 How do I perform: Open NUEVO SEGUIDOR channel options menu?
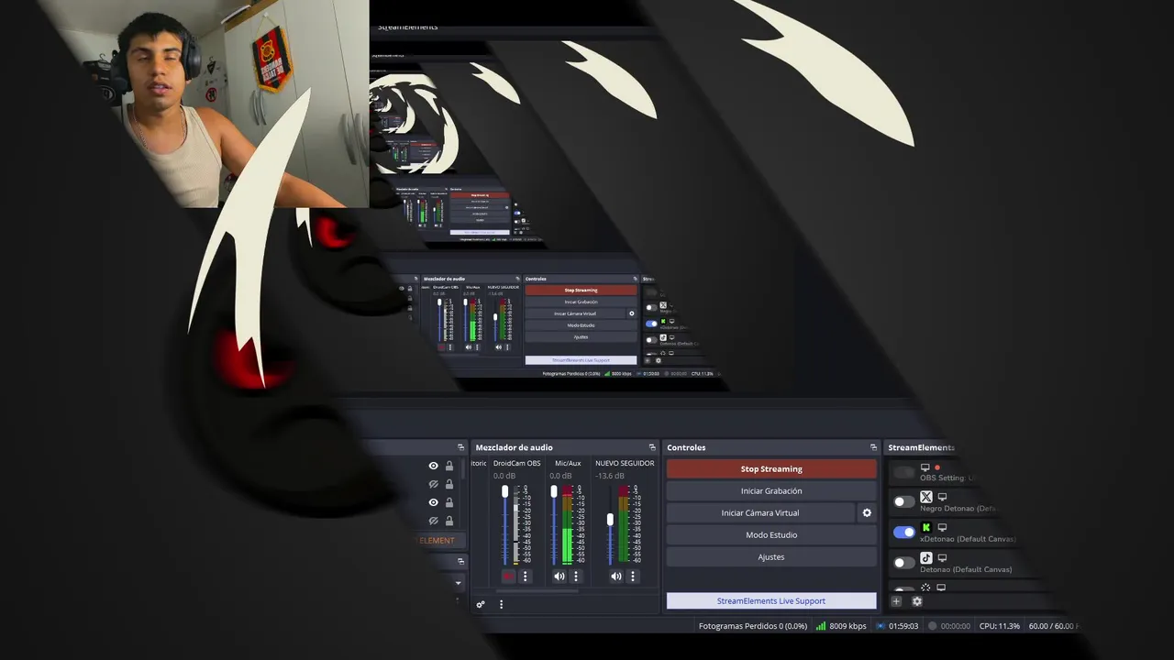pos(633,577)
